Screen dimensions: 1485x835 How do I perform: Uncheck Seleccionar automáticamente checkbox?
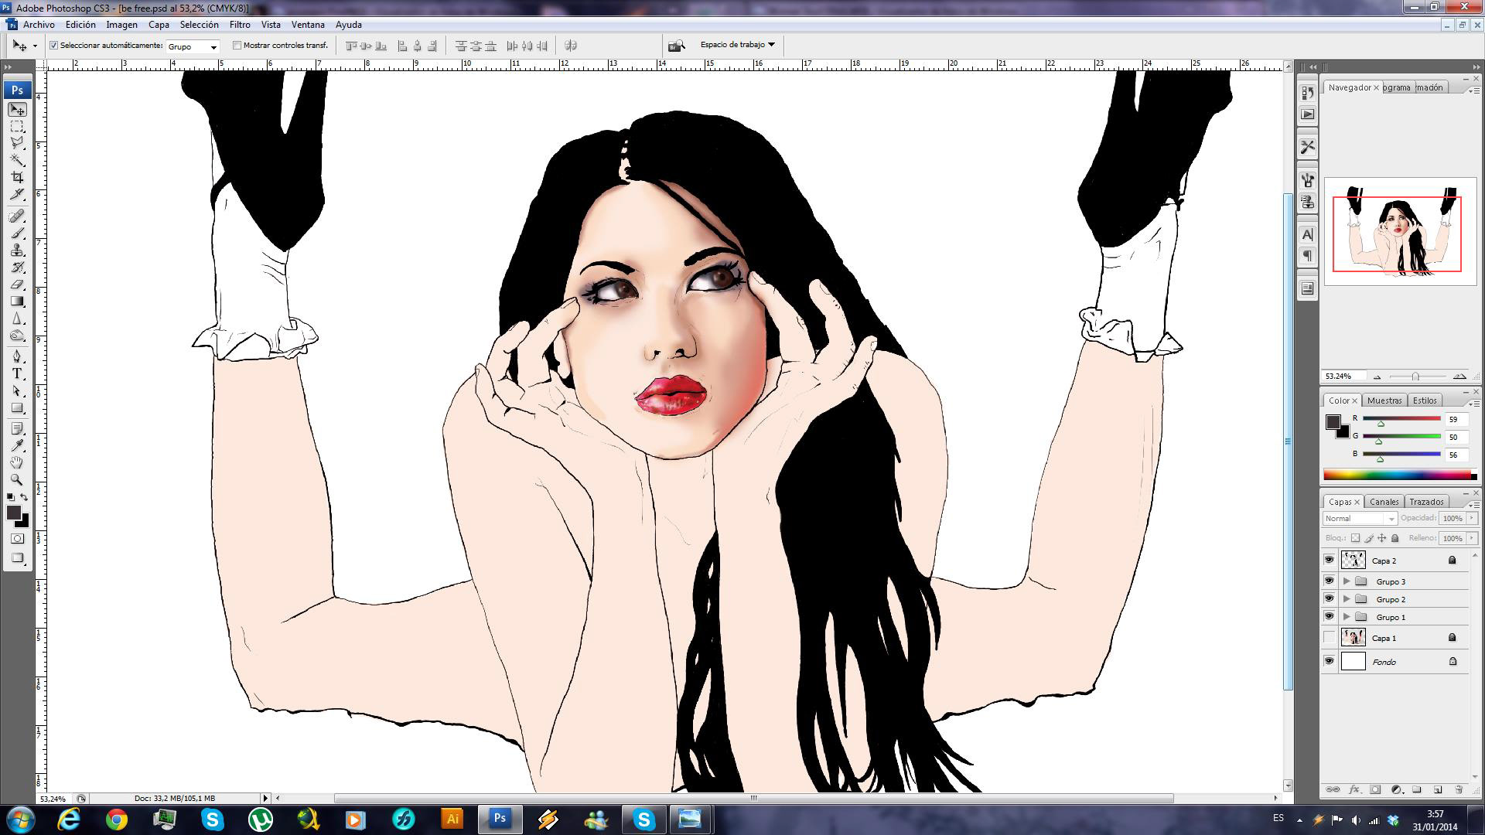(x=54, y=46)
